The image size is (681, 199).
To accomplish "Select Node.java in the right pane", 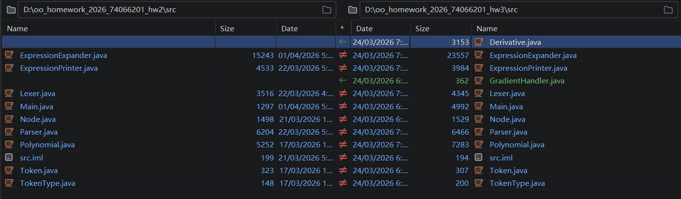I will (507, 119).
